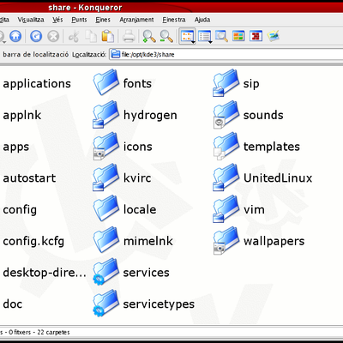Click the folder icon inside the location field
Image resolution: width=343 pixels, height=343 pixels.
116,54
